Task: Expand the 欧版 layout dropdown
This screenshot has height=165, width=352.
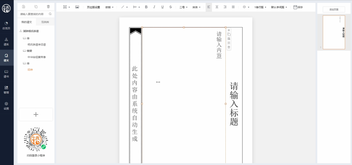Action: 109,7
